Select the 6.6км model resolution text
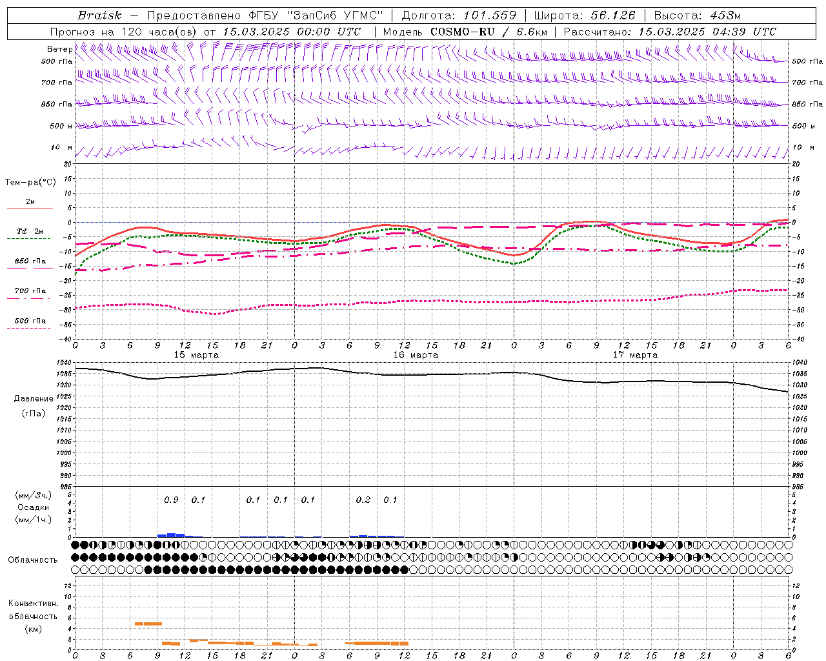 [x=532, y=32]
